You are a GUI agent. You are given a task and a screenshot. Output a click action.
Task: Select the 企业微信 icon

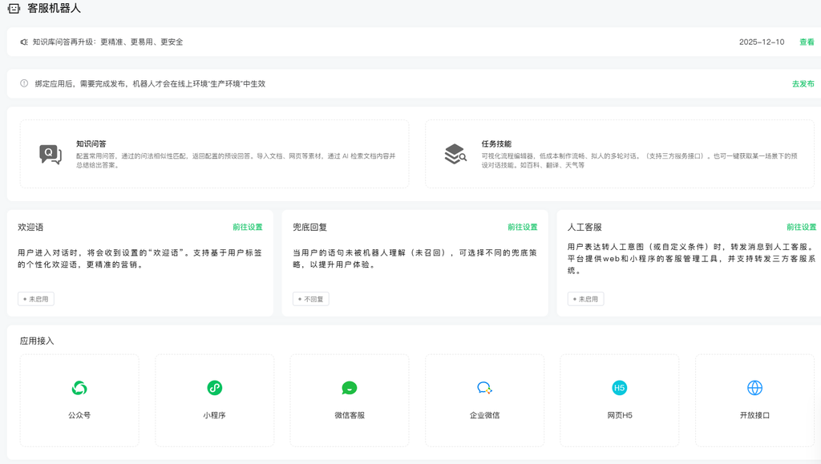click(484, 388)
